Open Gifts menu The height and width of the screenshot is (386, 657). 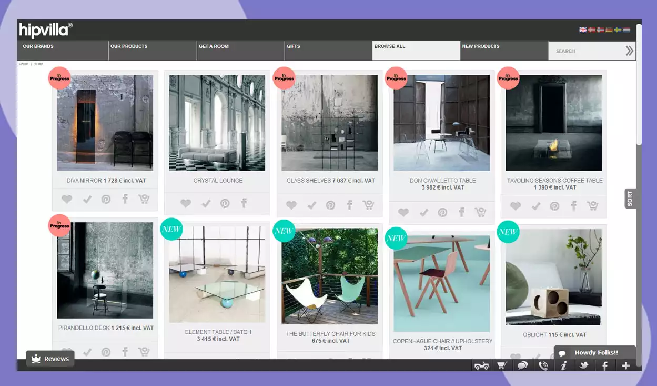coord(328,51)
